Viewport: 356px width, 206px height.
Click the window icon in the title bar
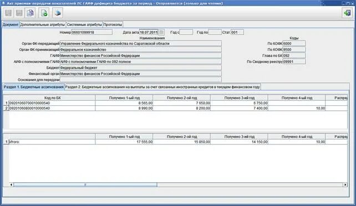[3, 3]
